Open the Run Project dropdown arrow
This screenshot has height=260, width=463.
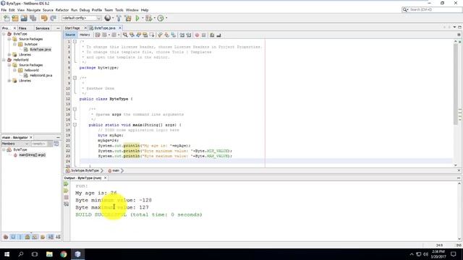pyautogui.click(x=143, y=18)
